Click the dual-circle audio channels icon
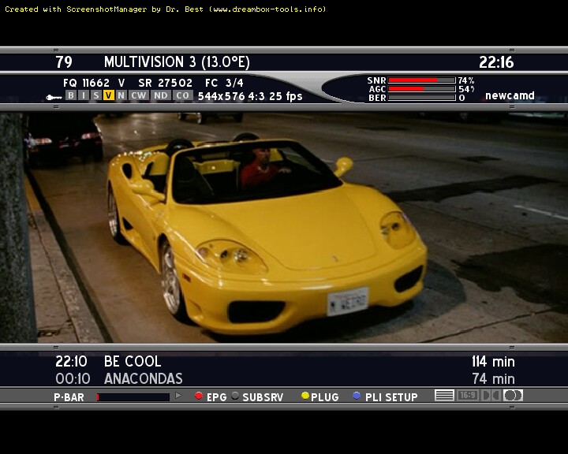Viewport: 568px width, 454px height. tap(513, 396)
